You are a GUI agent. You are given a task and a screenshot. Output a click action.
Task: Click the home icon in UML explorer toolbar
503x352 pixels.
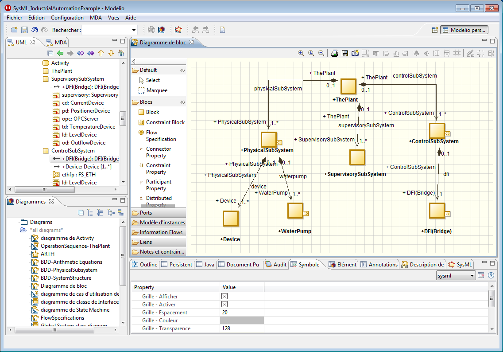pos(121,53)
